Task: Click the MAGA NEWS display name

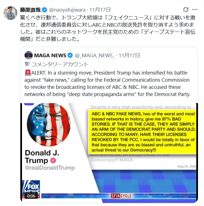Action: click(50, 56)
